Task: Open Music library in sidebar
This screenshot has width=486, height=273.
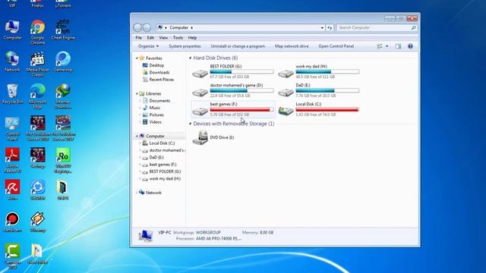Action: pyautogui.click(x=151, y=108)
